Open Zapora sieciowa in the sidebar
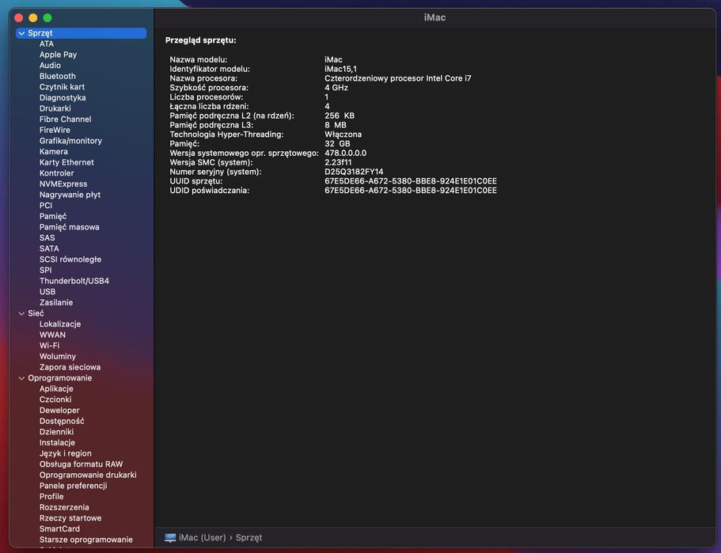This screenshot has height=553, width=721. (x=70, y=367)
